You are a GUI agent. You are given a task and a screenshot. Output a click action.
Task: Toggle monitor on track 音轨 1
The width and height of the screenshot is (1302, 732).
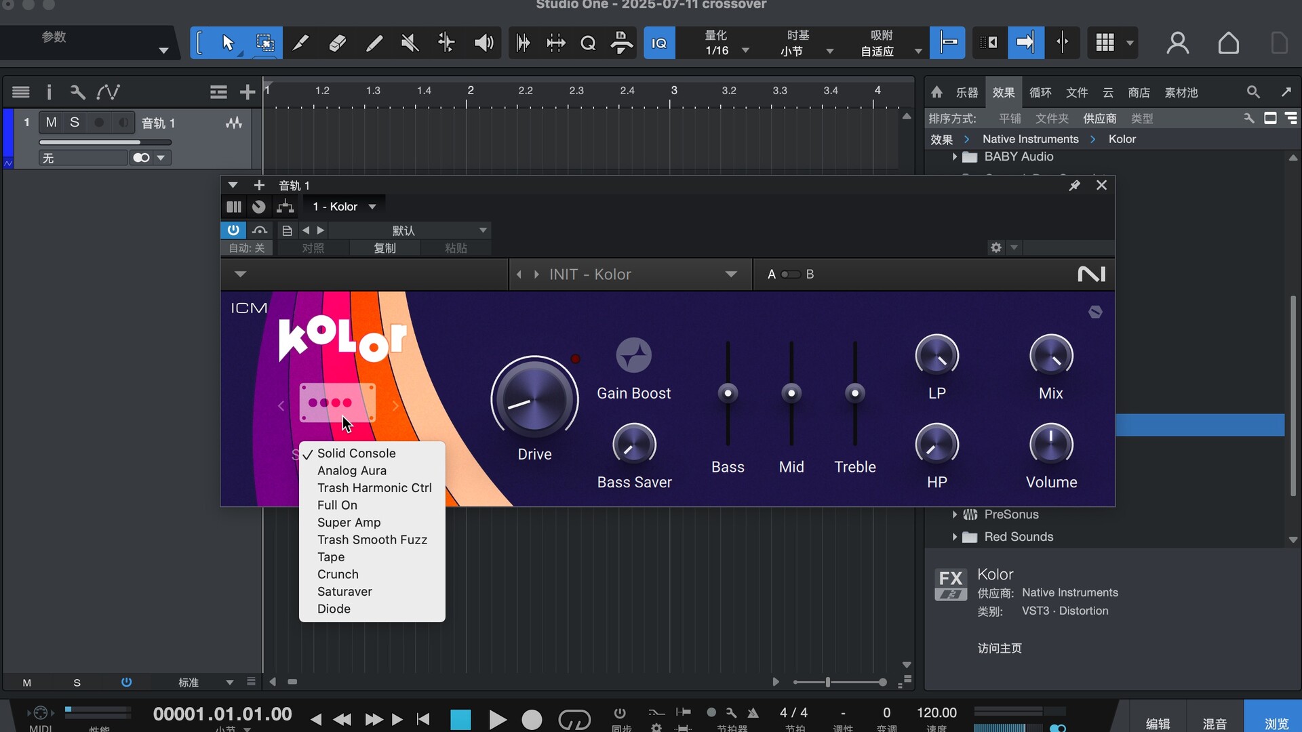point(123,123)
